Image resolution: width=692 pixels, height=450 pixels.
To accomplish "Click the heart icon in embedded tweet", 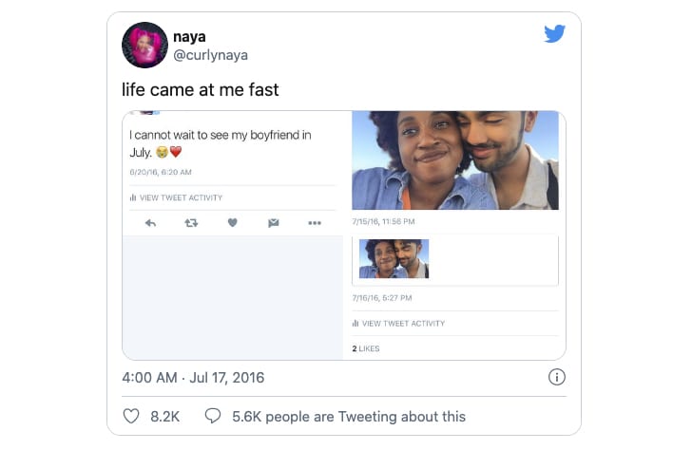I will (x=233, y=223).
